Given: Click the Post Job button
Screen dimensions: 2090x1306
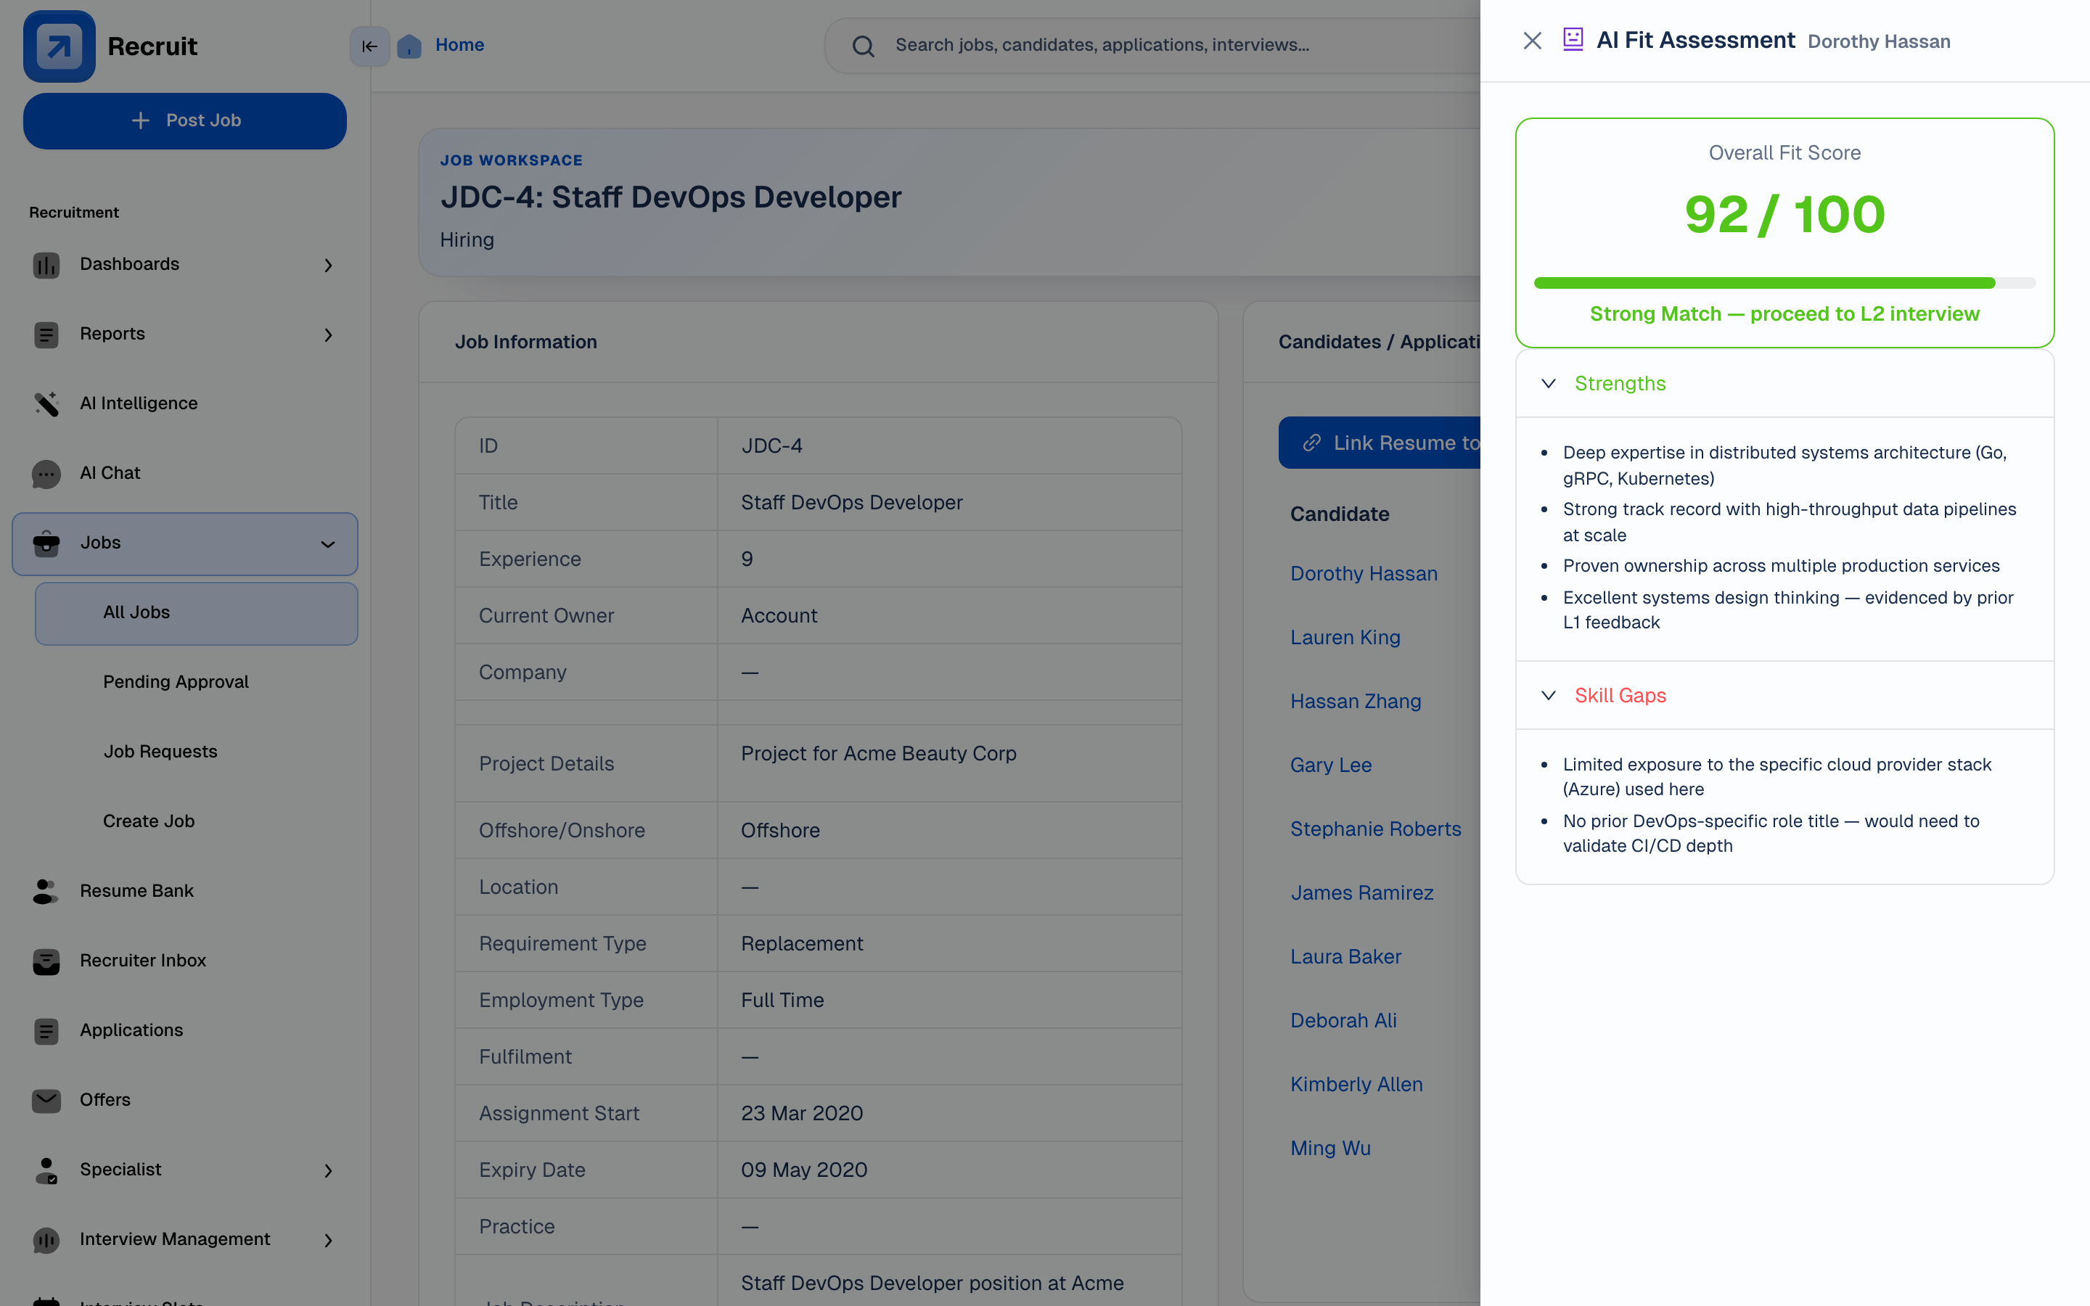Looking at the screenshot, I should pos(185,121).
